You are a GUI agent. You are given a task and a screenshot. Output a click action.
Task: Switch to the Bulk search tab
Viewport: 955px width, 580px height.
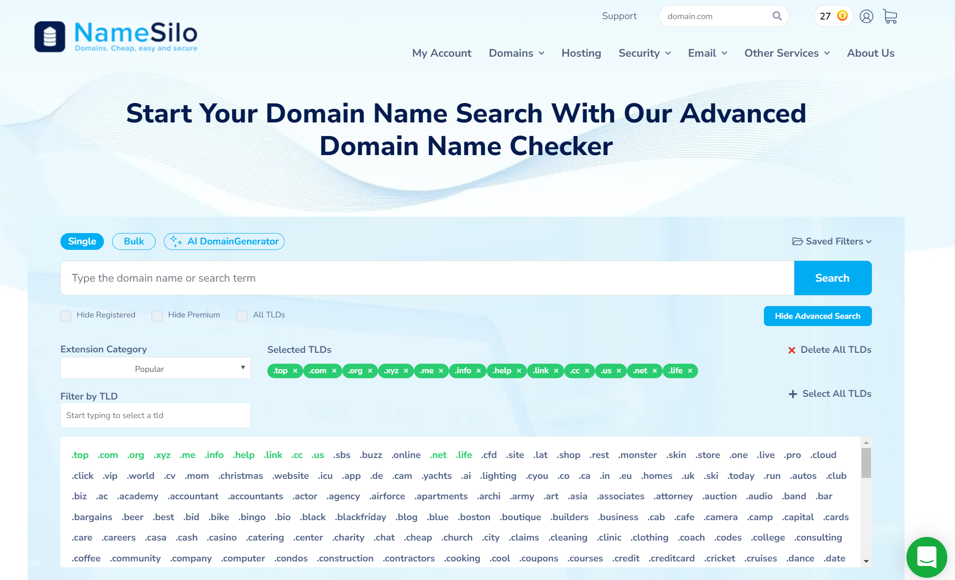[x=133, y=241]
